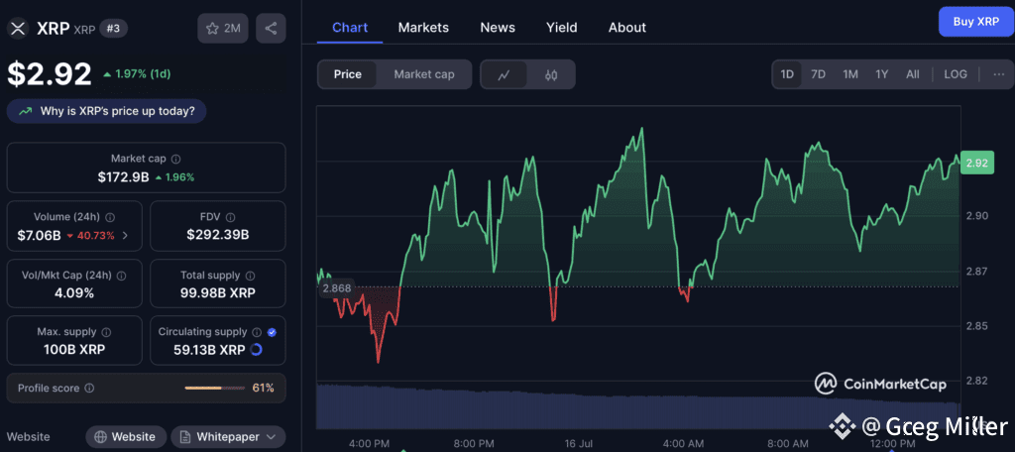The image size is (1015, 452).
Task: Show Market cap chart
Action: pyautogui.click(x=424, y=74)
